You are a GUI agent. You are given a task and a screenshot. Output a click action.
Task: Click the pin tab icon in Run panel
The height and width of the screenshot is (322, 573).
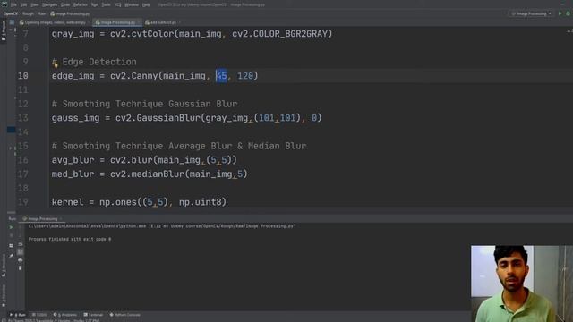point(11,256)
